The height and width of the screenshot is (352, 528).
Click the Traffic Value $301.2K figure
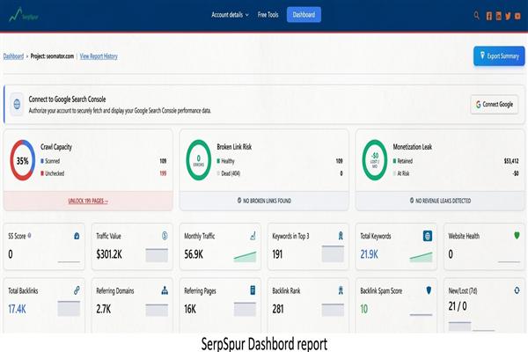pyautogui.click(x=109, y=254)
